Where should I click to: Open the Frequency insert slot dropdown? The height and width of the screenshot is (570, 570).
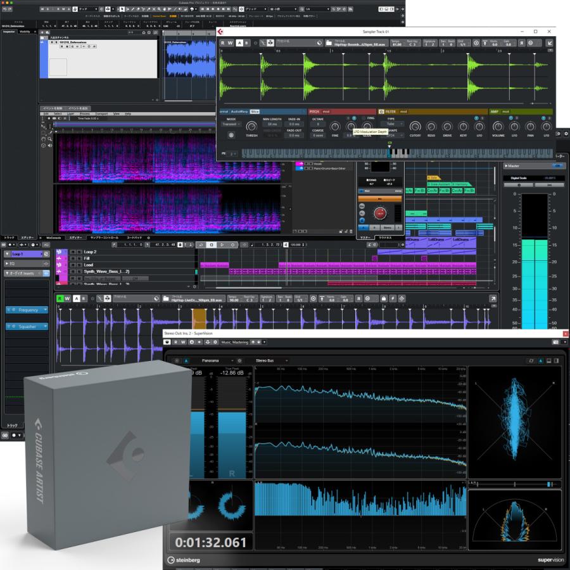[45, 310]
